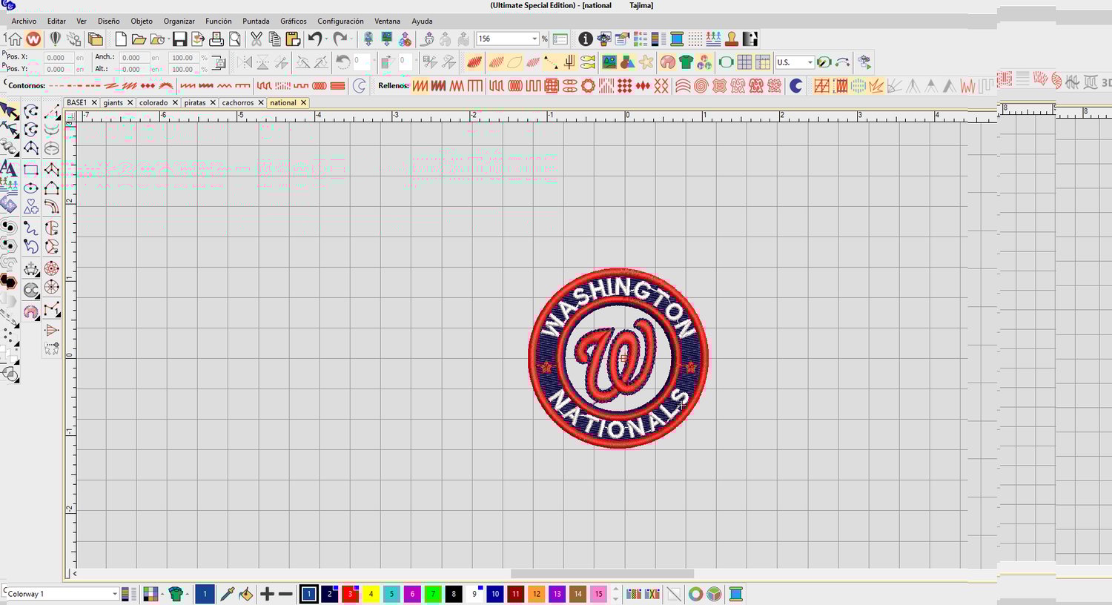Remove a color with the minus icon
Screen dimensions: 1112x605
(285, 594)
